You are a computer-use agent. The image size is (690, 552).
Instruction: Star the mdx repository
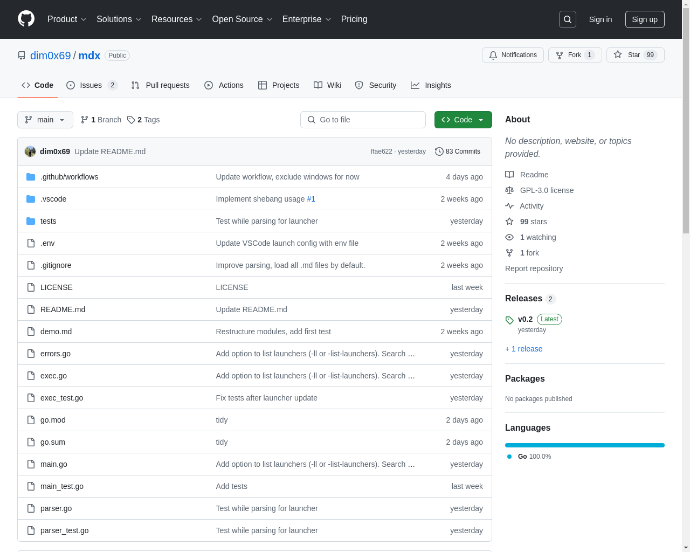pyautogui.click(x=636, y=55)
